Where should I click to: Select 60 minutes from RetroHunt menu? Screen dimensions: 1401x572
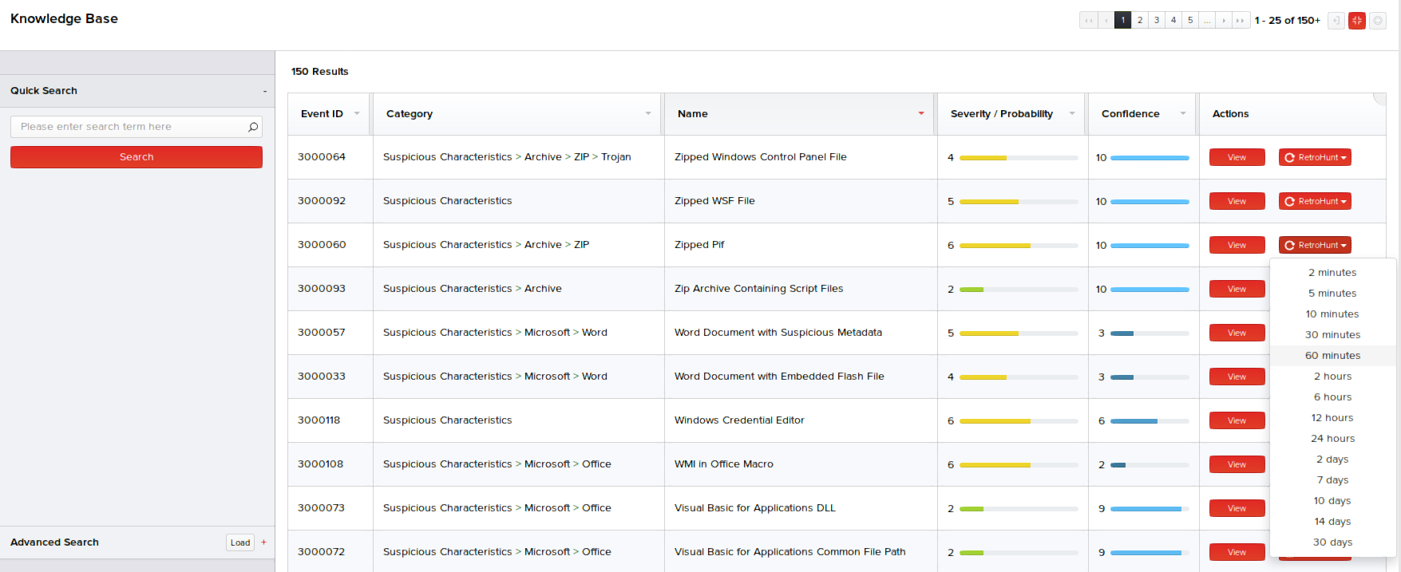(x=1332, y=356)
